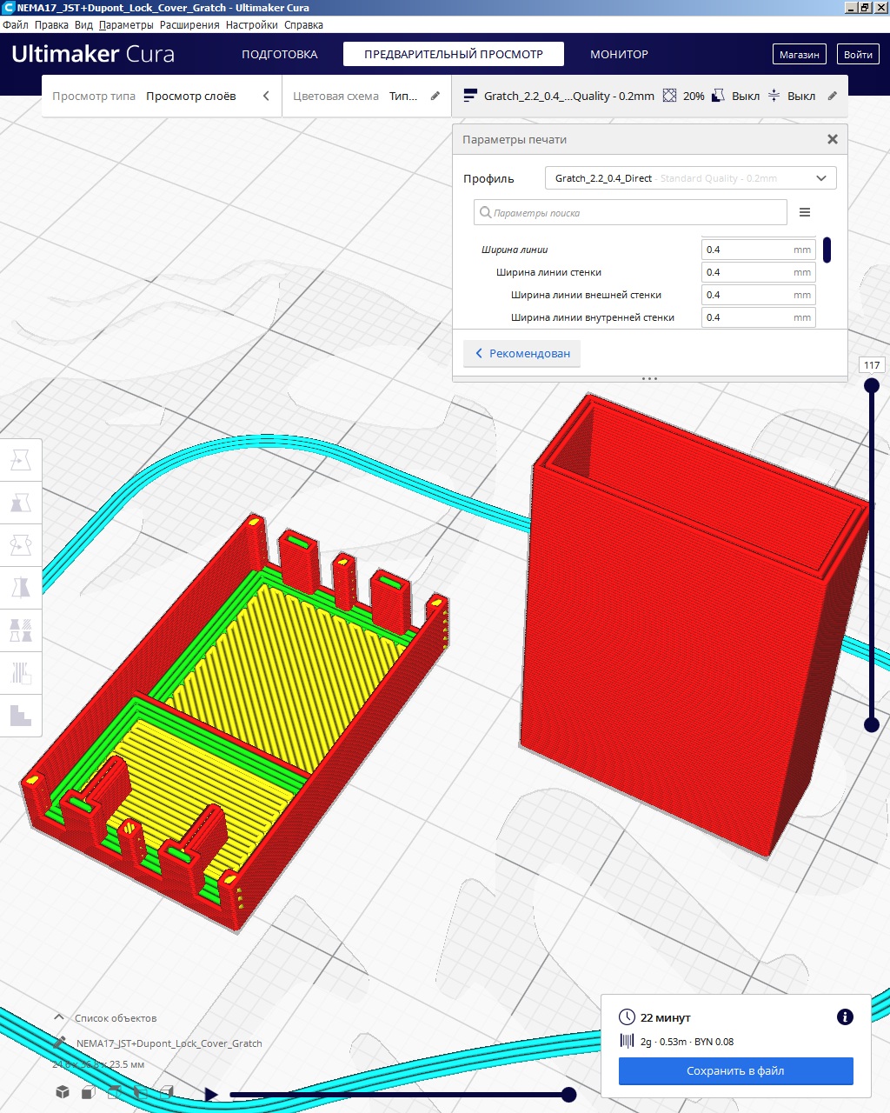Click Ширина линии внутренней стенки value field
This screenshot has height=1113, width=890.
(759, 317)
